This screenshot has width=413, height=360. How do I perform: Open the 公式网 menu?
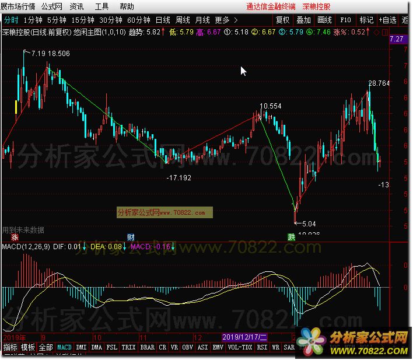pyautogui.click(x=51, y=7)
